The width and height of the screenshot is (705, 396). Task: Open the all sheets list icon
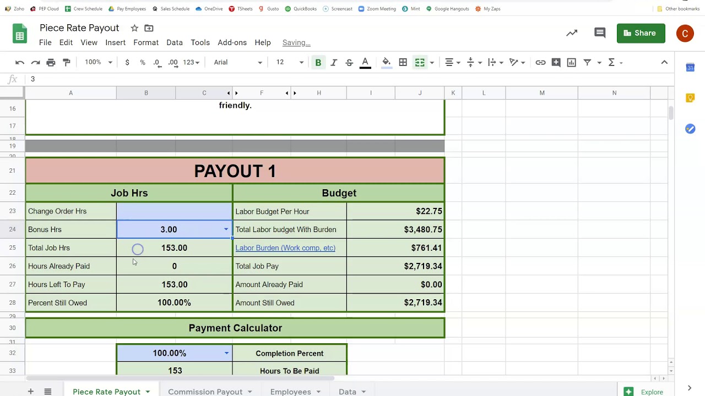48,392
